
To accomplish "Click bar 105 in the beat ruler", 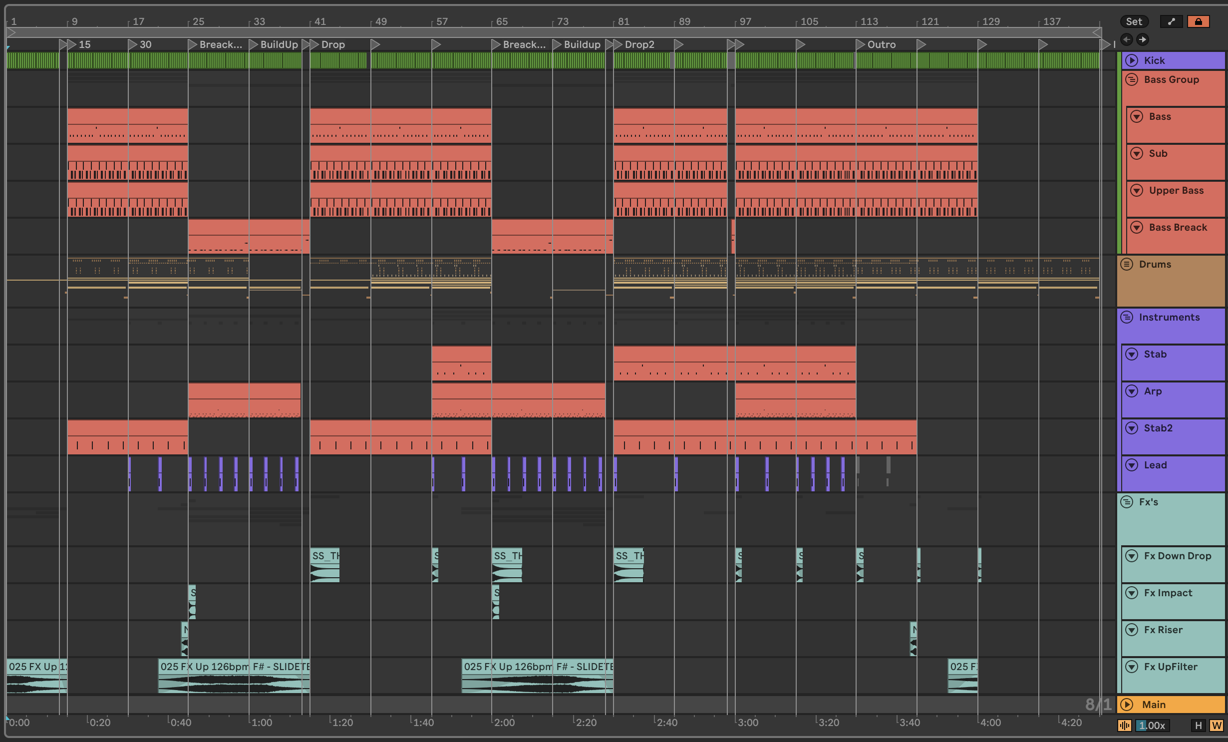I will click(x=809, y=21).
